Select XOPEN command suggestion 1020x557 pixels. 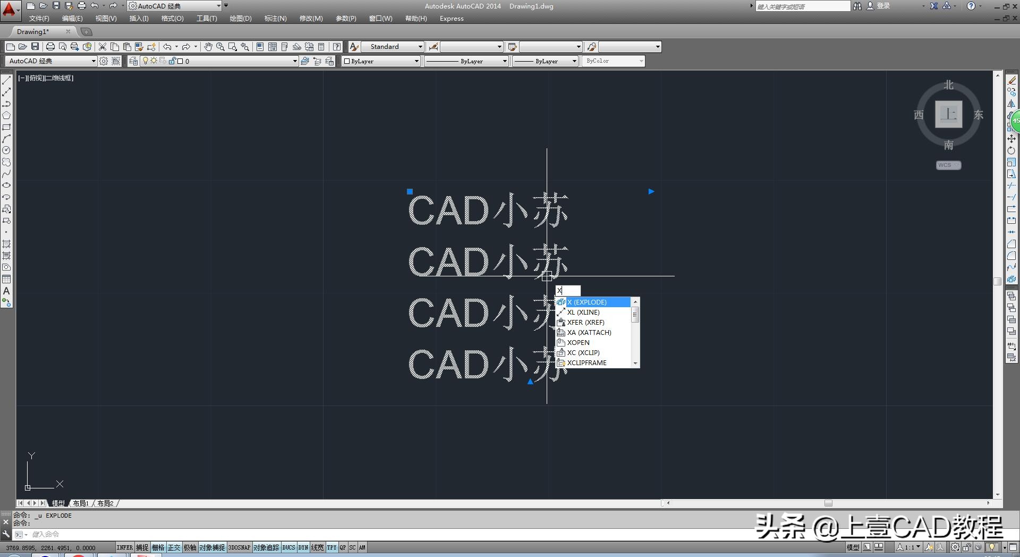(x=593, y=343)
